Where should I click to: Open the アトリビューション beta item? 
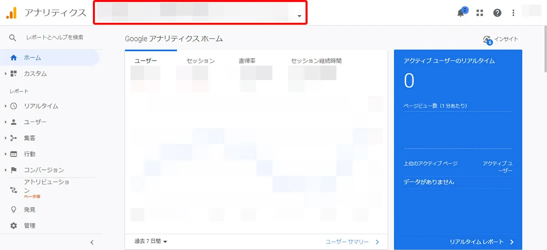coord(46,186)
